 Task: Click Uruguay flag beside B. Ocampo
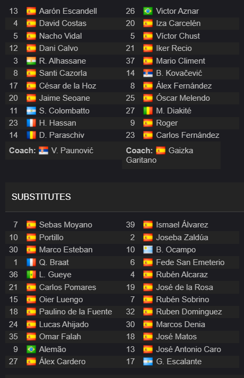tap(148, 250)
